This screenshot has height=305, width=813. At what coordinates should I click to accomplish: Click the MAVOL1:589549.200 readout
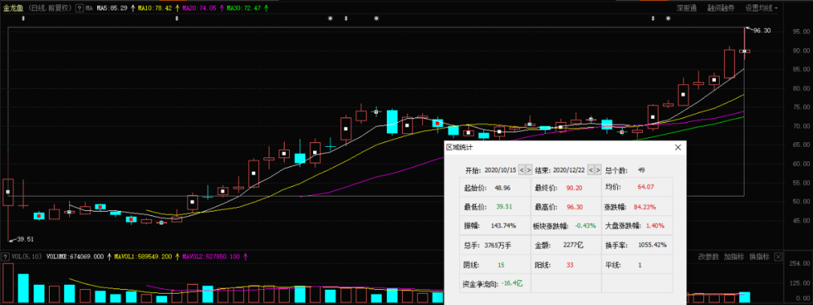[144, 257]
